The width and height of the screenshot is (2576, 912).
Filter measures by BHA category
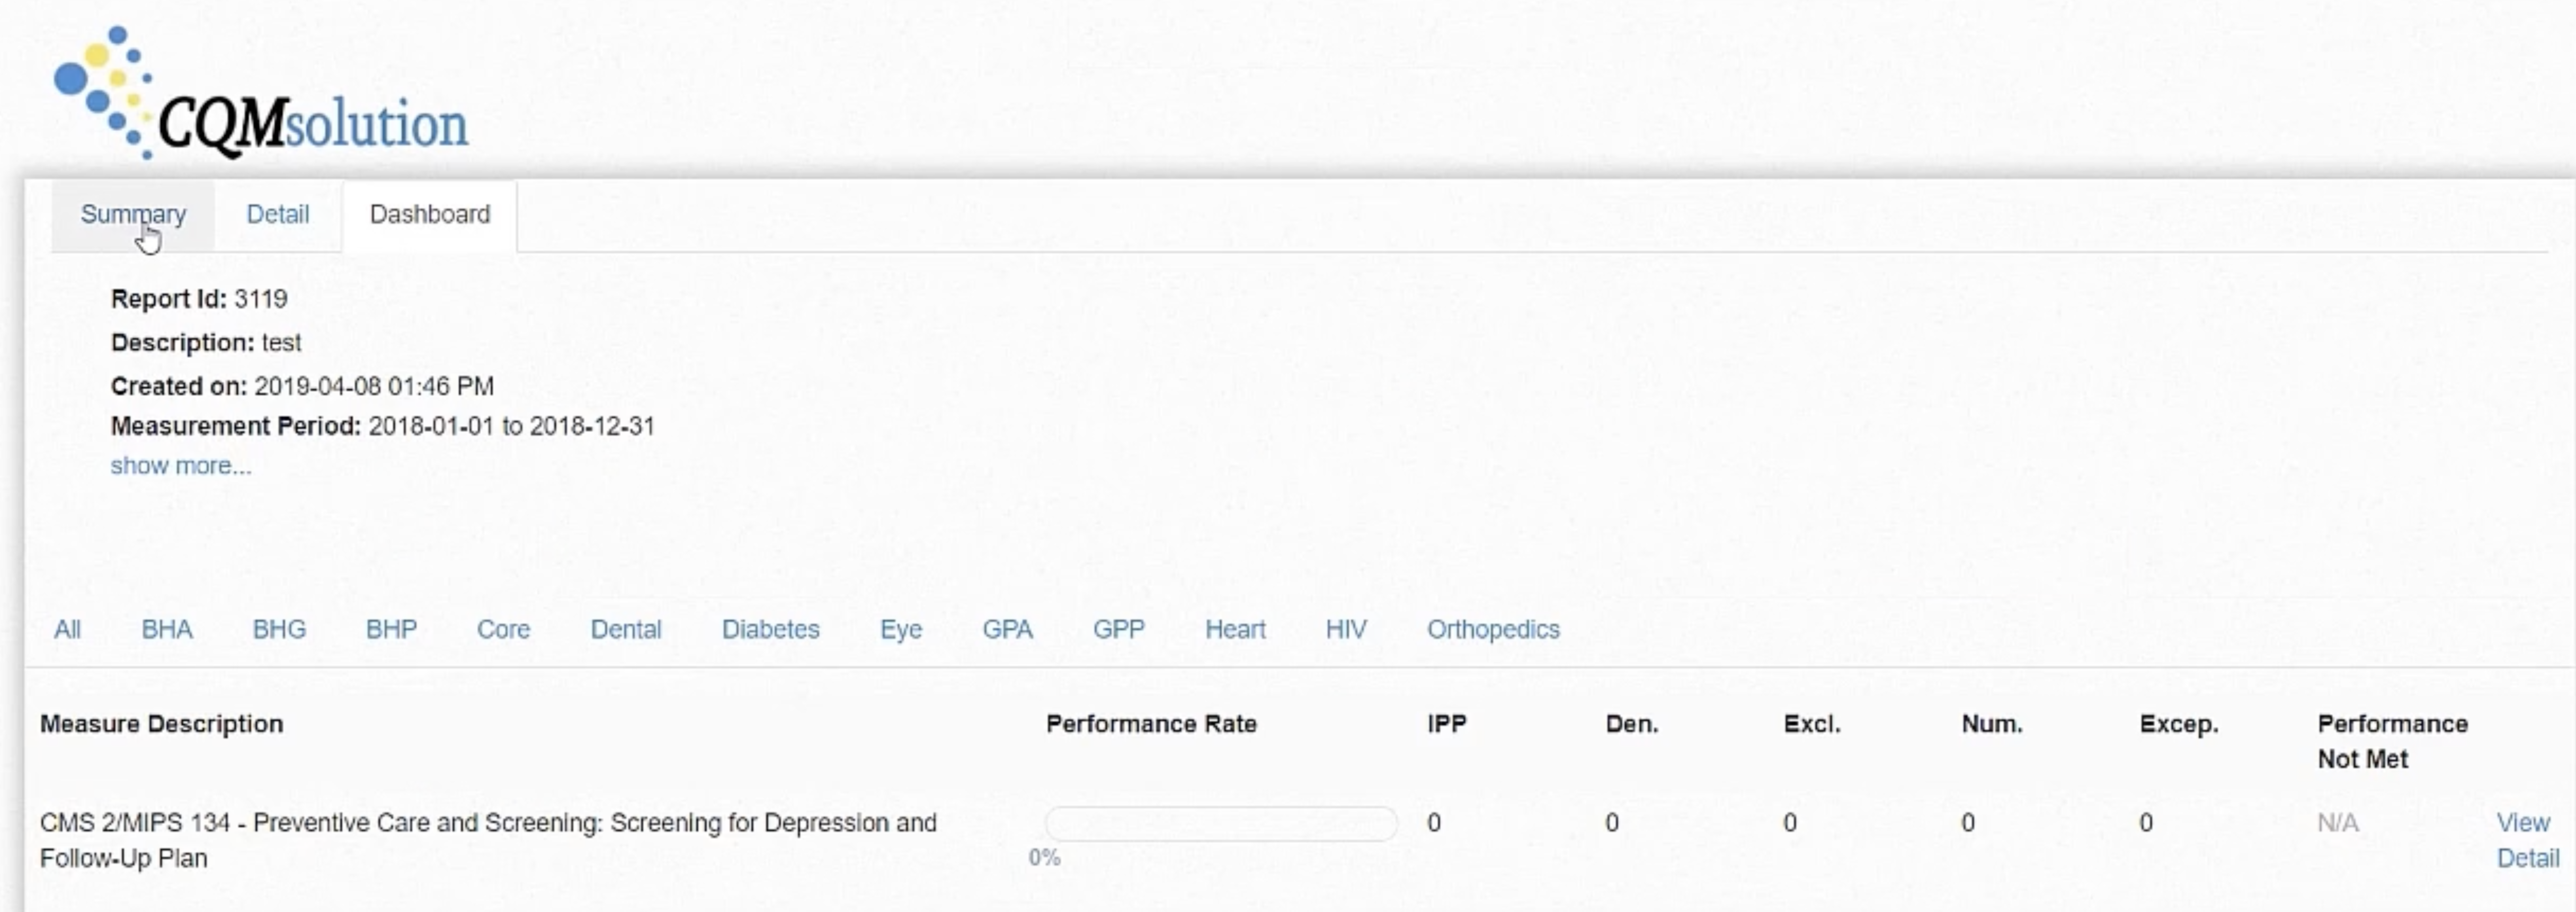click(166, 629)
